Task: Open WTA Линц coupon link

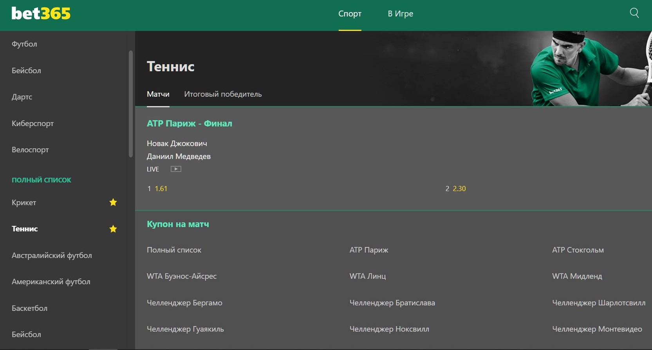Action: [x=368, y=276]
